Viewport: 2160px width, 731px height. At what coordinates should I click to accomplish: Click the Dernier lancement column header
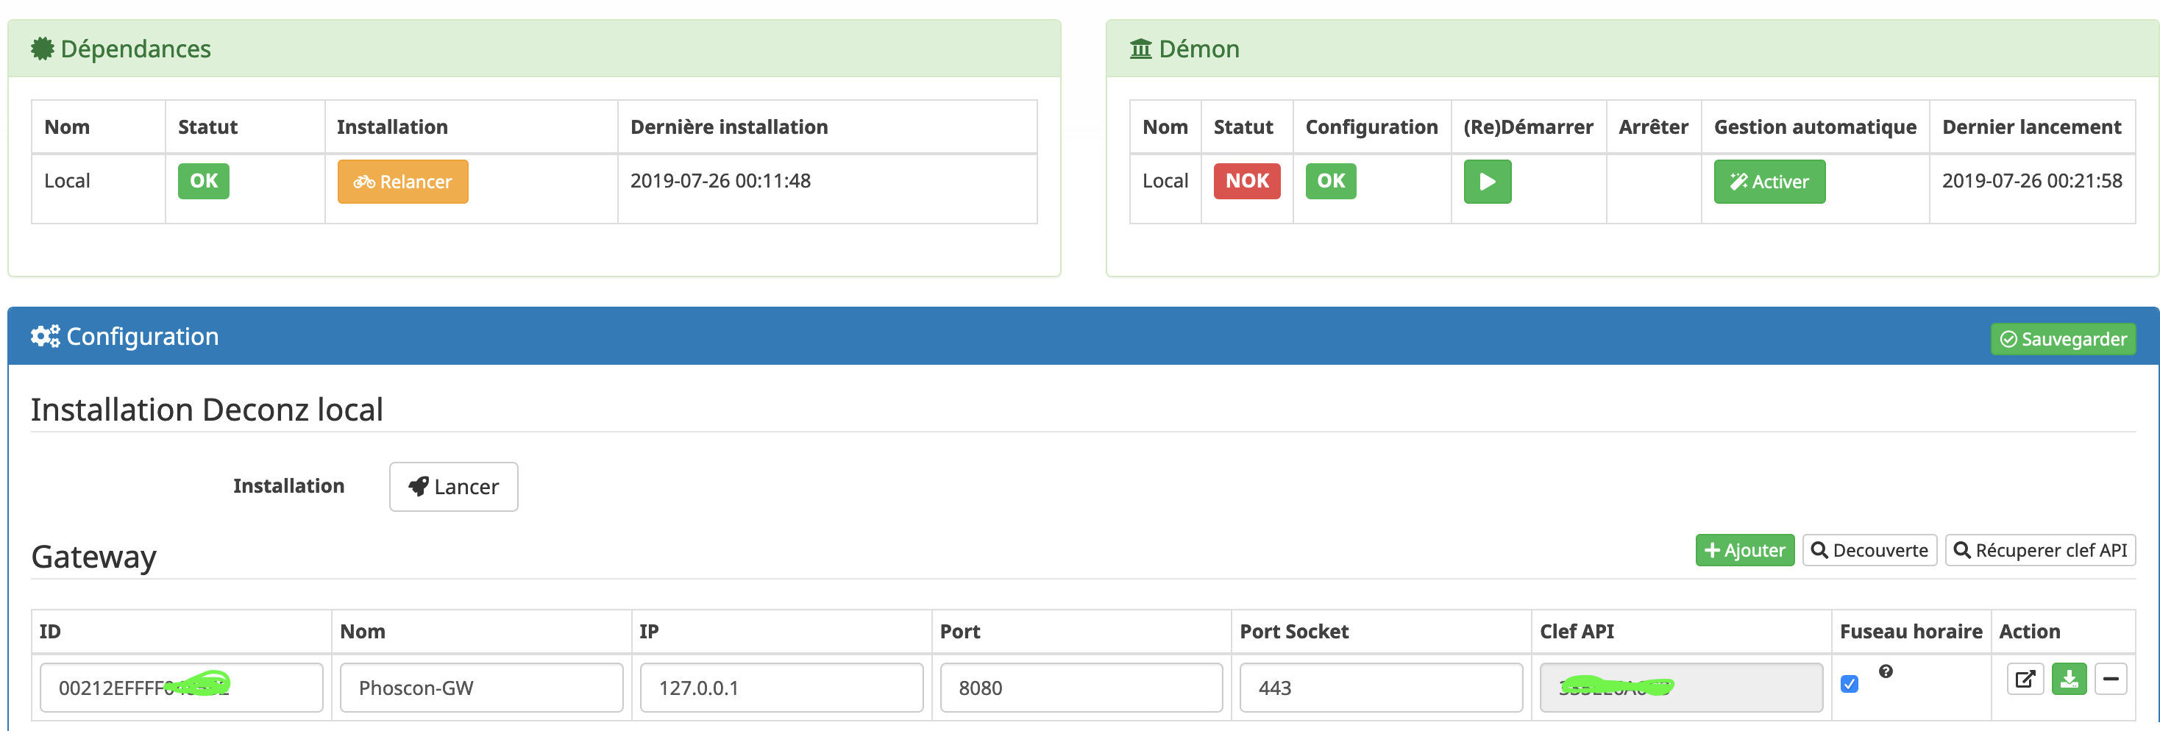[2032, 127]
